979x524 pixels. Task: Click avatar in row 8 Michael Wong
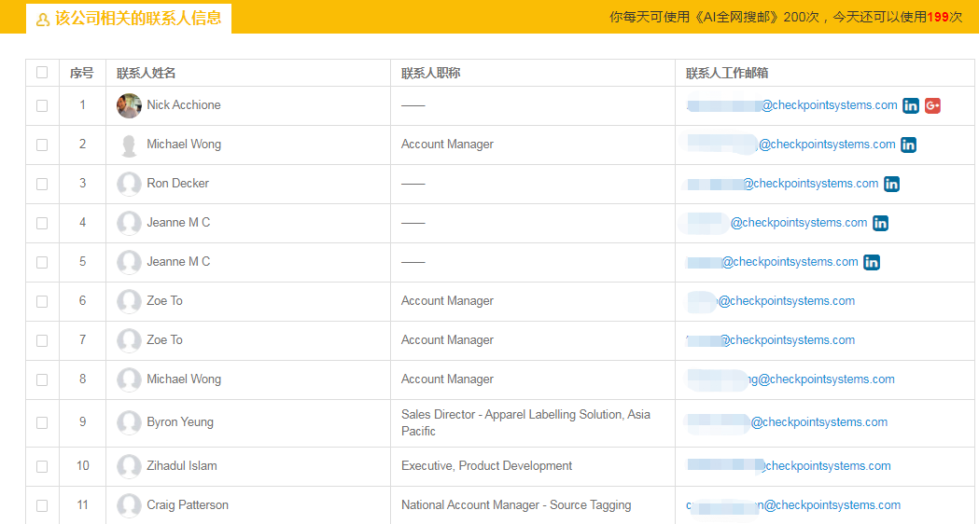(129, 379)
